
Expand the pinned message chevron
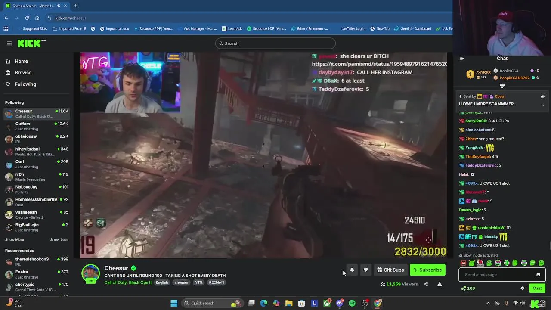click(542, 105)
